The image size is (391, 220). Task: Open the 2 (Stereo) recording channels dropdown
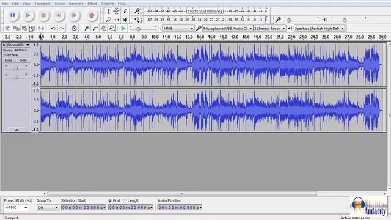(269, 29)
